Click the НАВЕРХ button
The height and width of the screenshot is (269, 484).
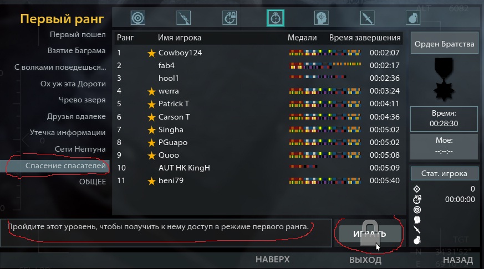pyautogui.click(x=273, y=260)
